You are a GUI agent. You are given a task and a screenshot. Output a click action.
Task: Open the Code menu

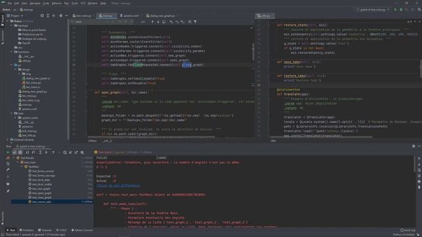pos(46,3)
